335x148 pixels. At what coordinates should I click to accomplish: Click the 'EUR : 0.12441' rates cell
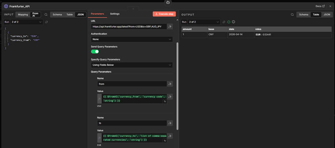tap(293, 35)
